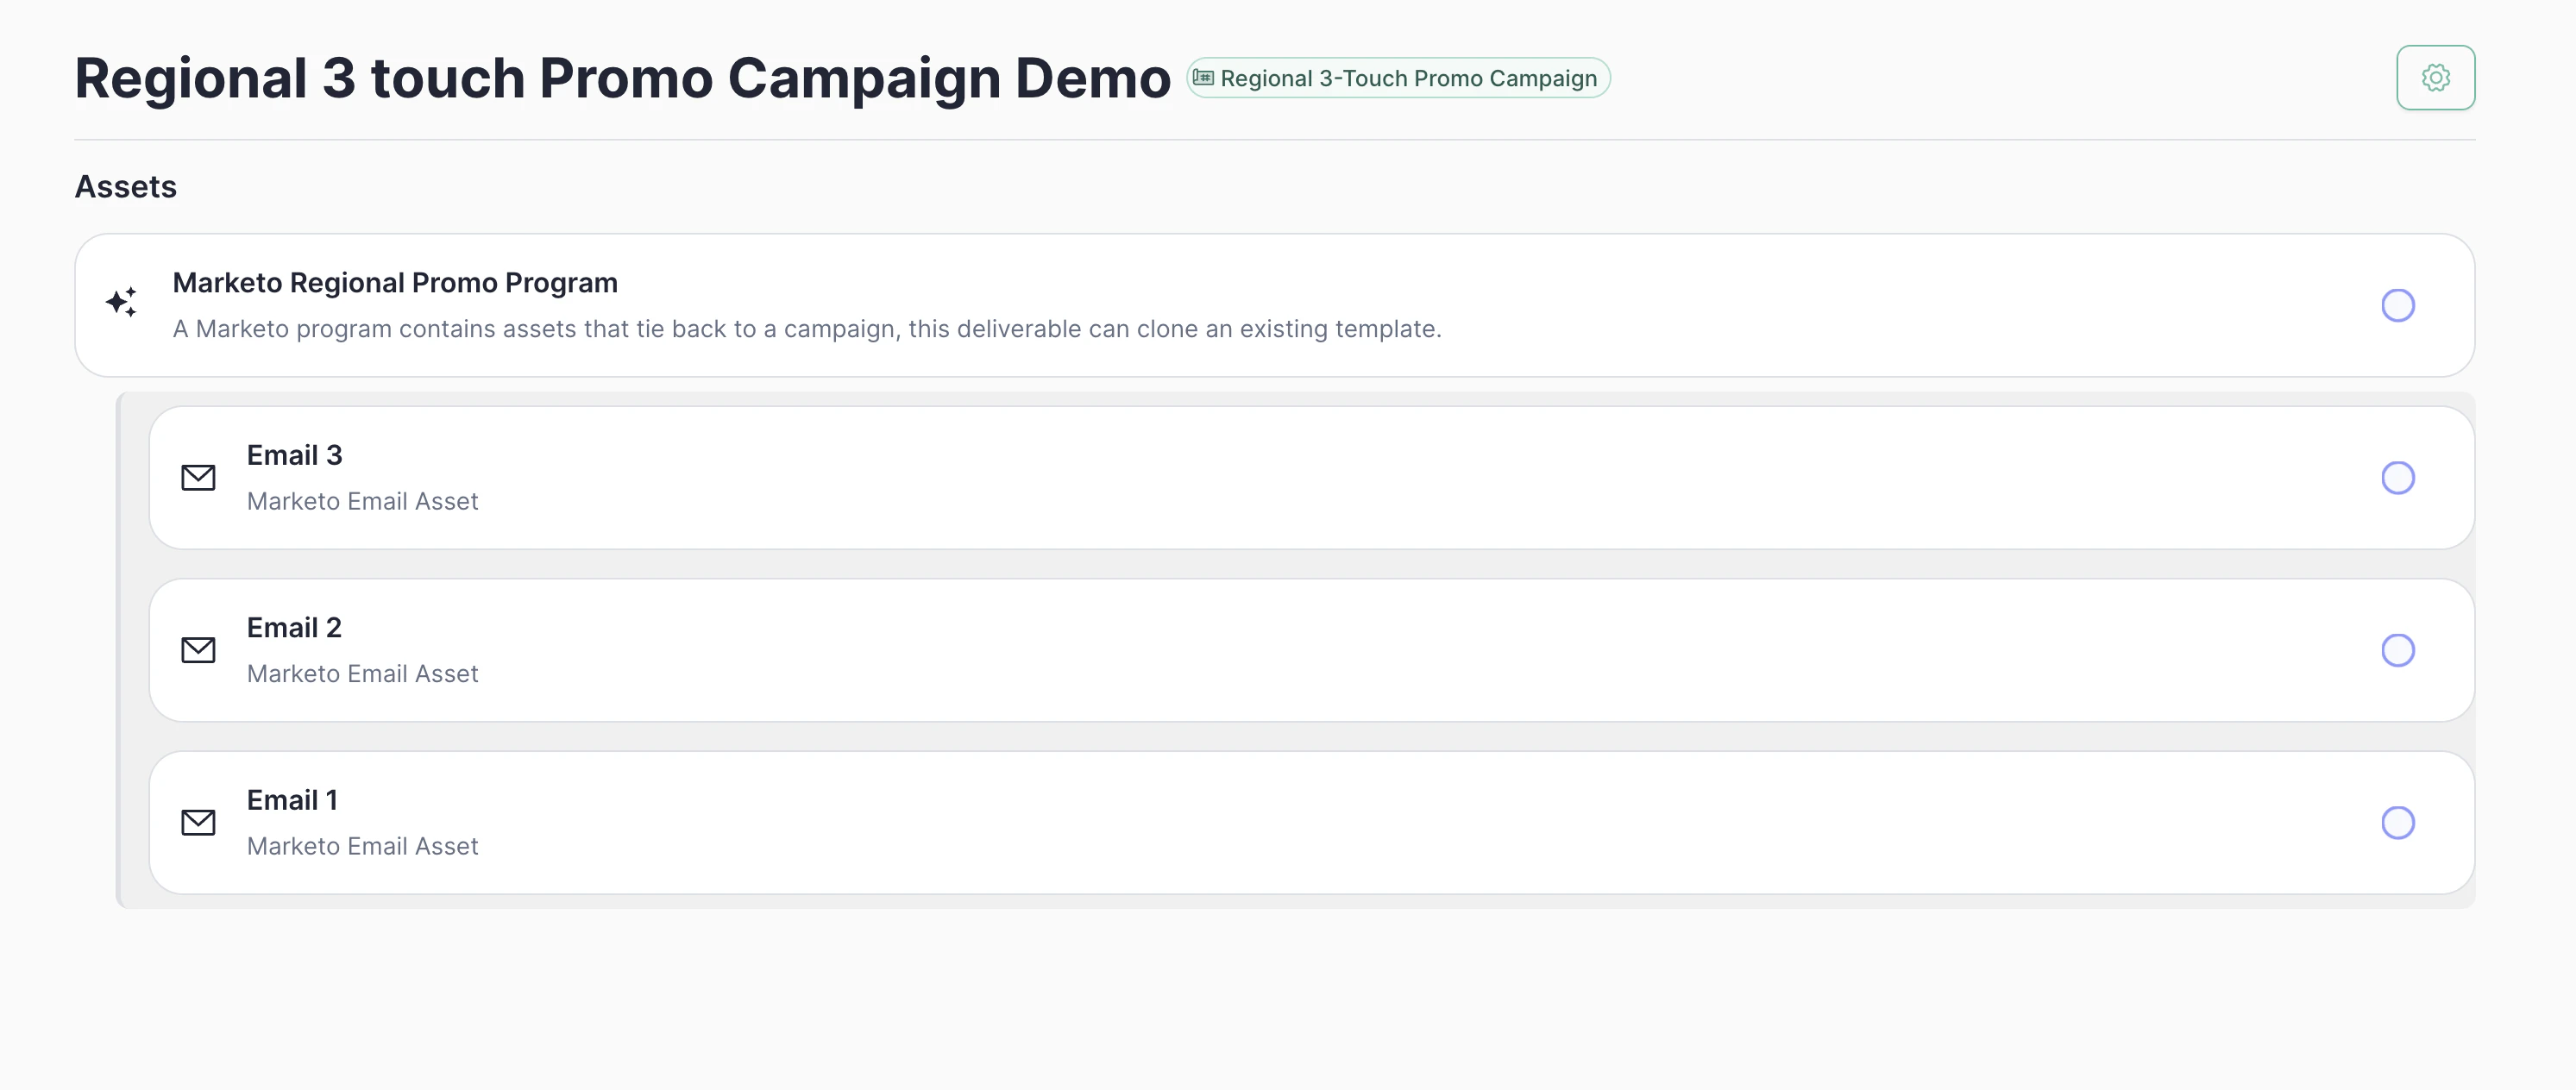The height and width of the screenshot is (1090, 2576).
Task: Click the Marketo program description text
Action: tap(808, 328)
